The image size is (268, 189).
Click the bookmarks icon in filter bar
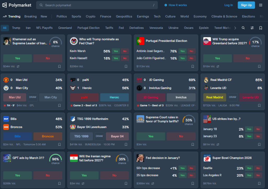coord(261,28)
